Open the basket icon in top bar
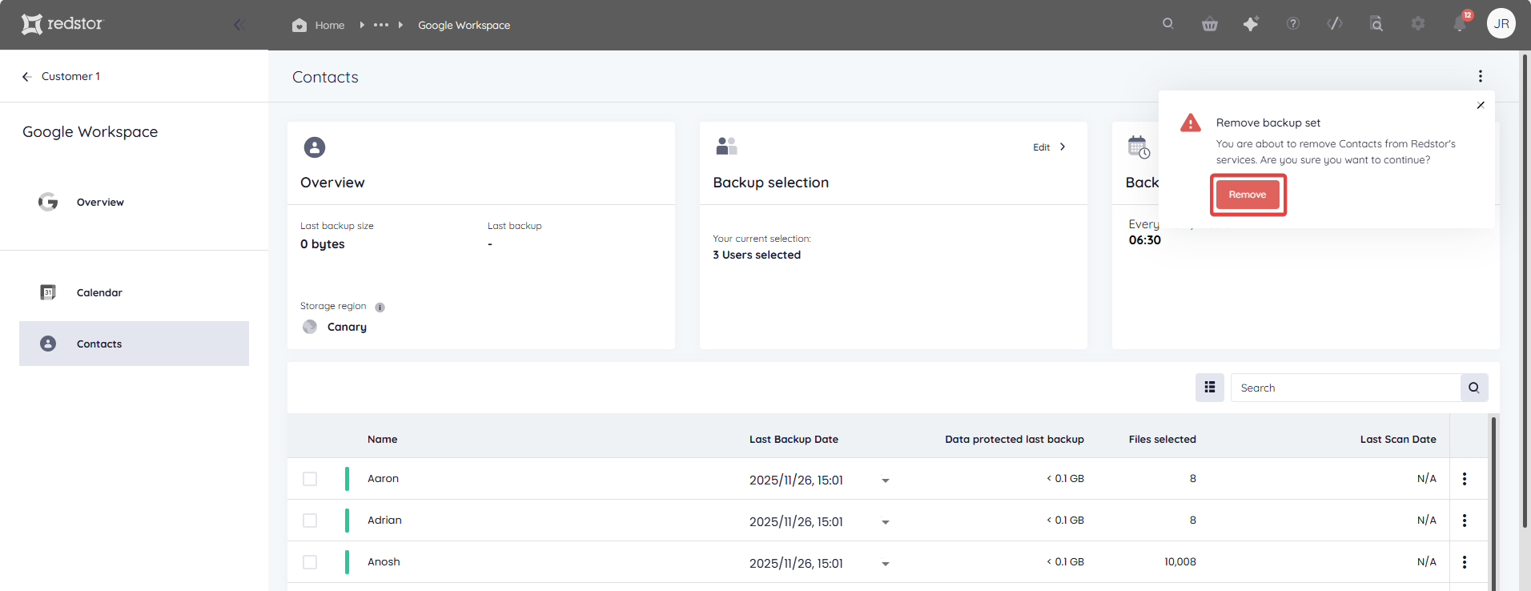 pyautogui.click(x=1210, y=24)
